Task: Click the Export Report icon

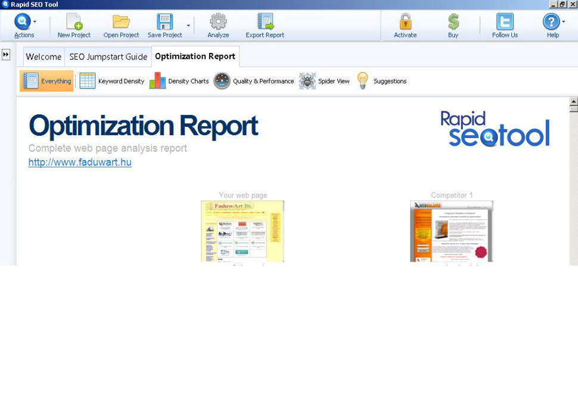Action: [265, 22]
